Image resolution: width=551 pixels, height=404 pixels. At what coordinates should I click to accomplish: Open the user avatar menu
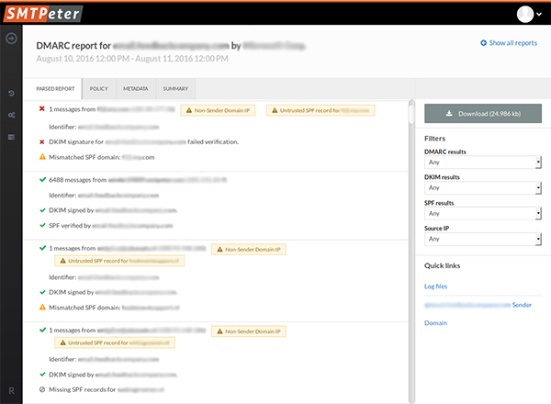click(525, 15)
